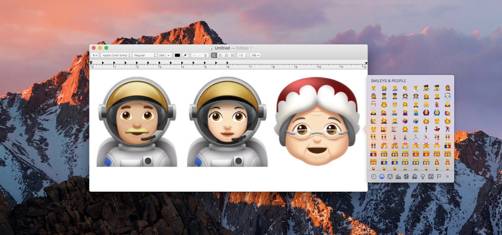Select the Mrs. Claus emoji in picker

pyautogui.click(x=447, y=96)
